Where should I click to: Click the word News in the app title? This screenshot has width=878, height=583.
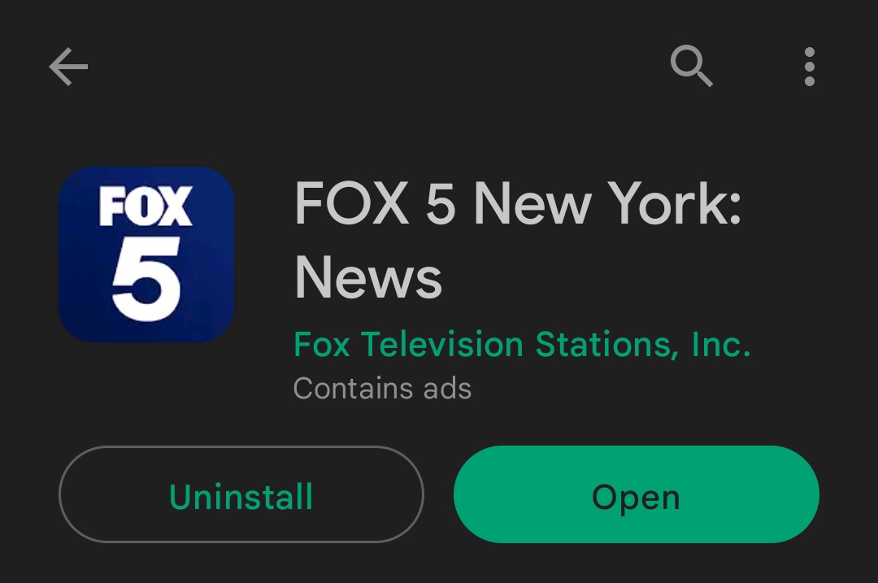click(x=368, y=278)
